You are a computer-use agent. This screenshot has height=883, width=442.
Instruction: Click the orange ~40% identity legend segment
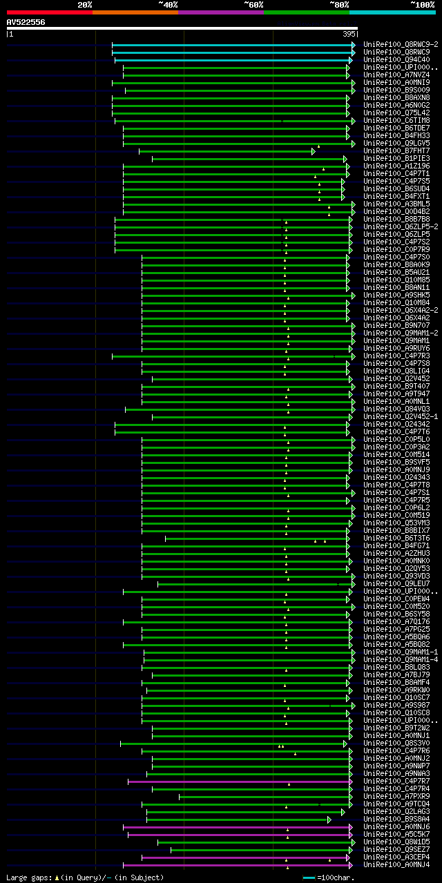(x=135, y=12)
